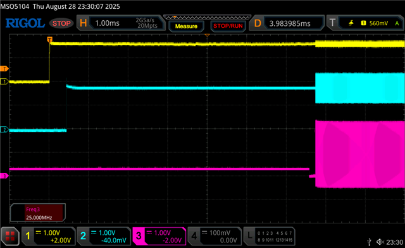Open the Measure menu

tap(186, 27)
